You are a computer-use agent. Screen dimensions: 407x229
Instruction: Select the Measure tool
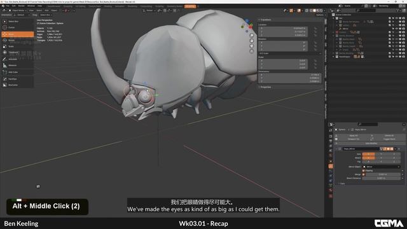click(x=17, y=66)
